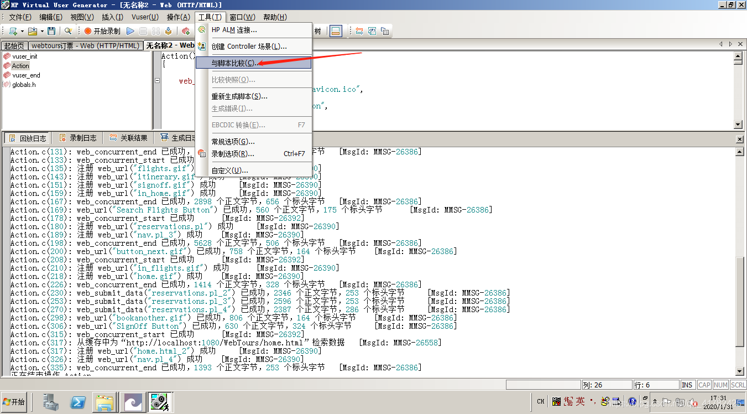Open the 窗口(W) menu
Viewport: 747px width, 414px height.
[242, 17]
